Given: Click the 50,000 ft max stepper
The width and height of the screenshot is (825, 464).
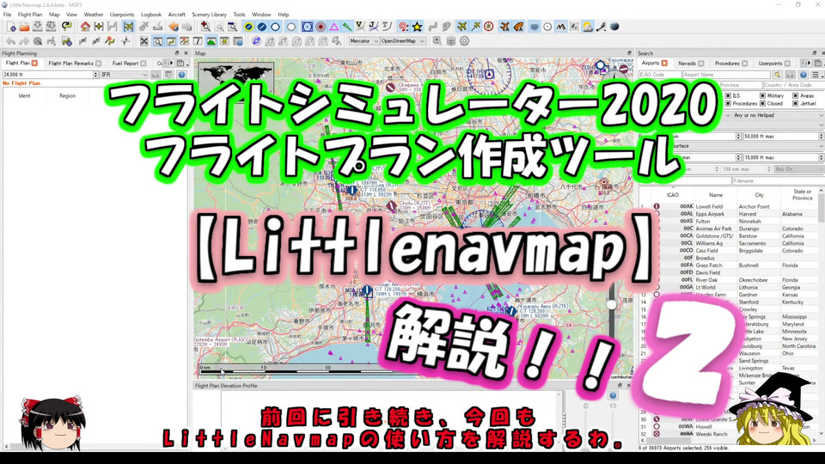Looking at the screenshot, I should (822, 137).
